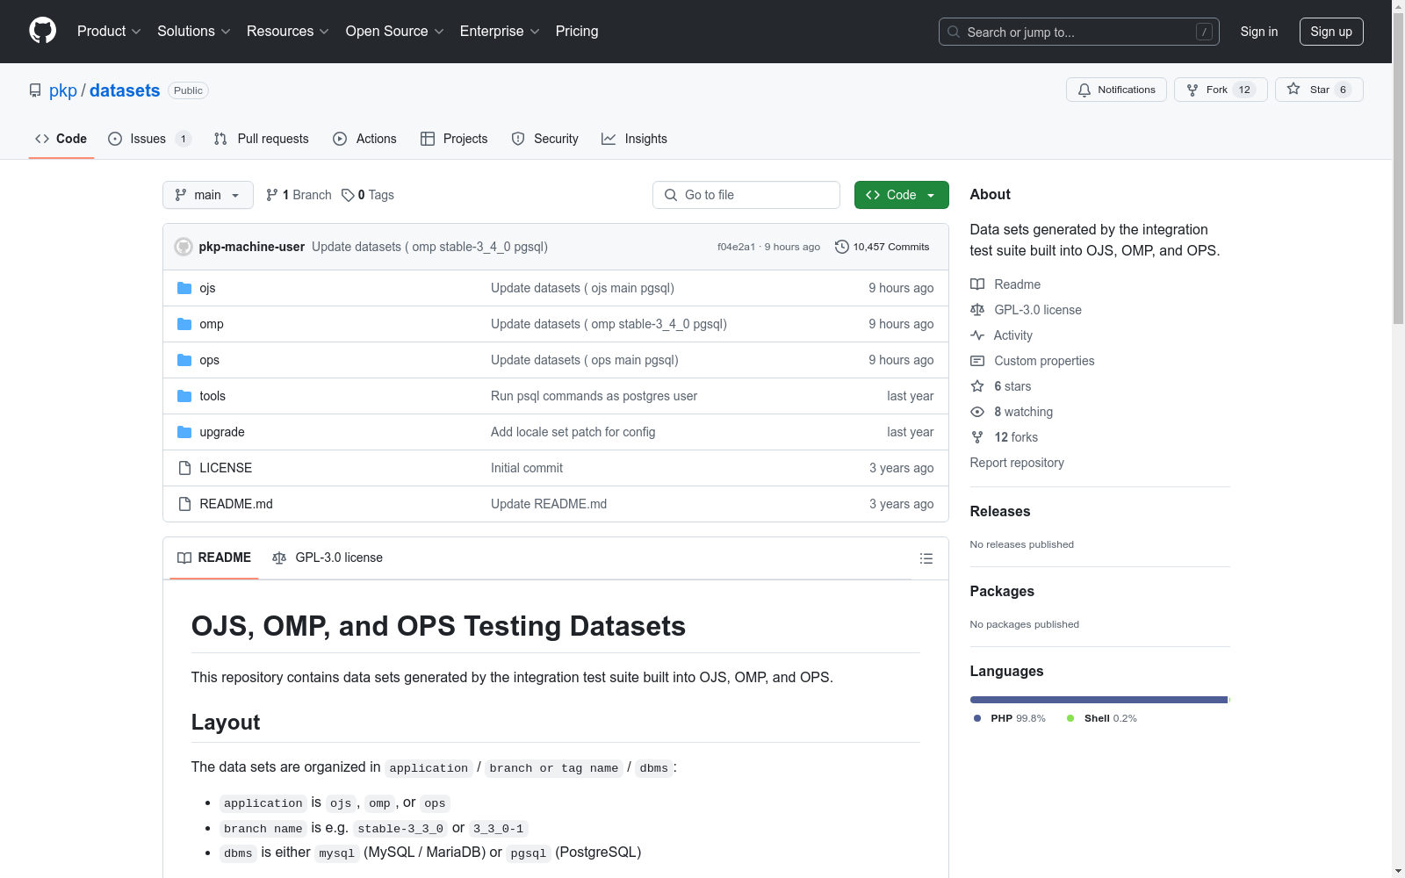Open the README.md file
The height and width of the screenshot is (878, 1405).
236,504
